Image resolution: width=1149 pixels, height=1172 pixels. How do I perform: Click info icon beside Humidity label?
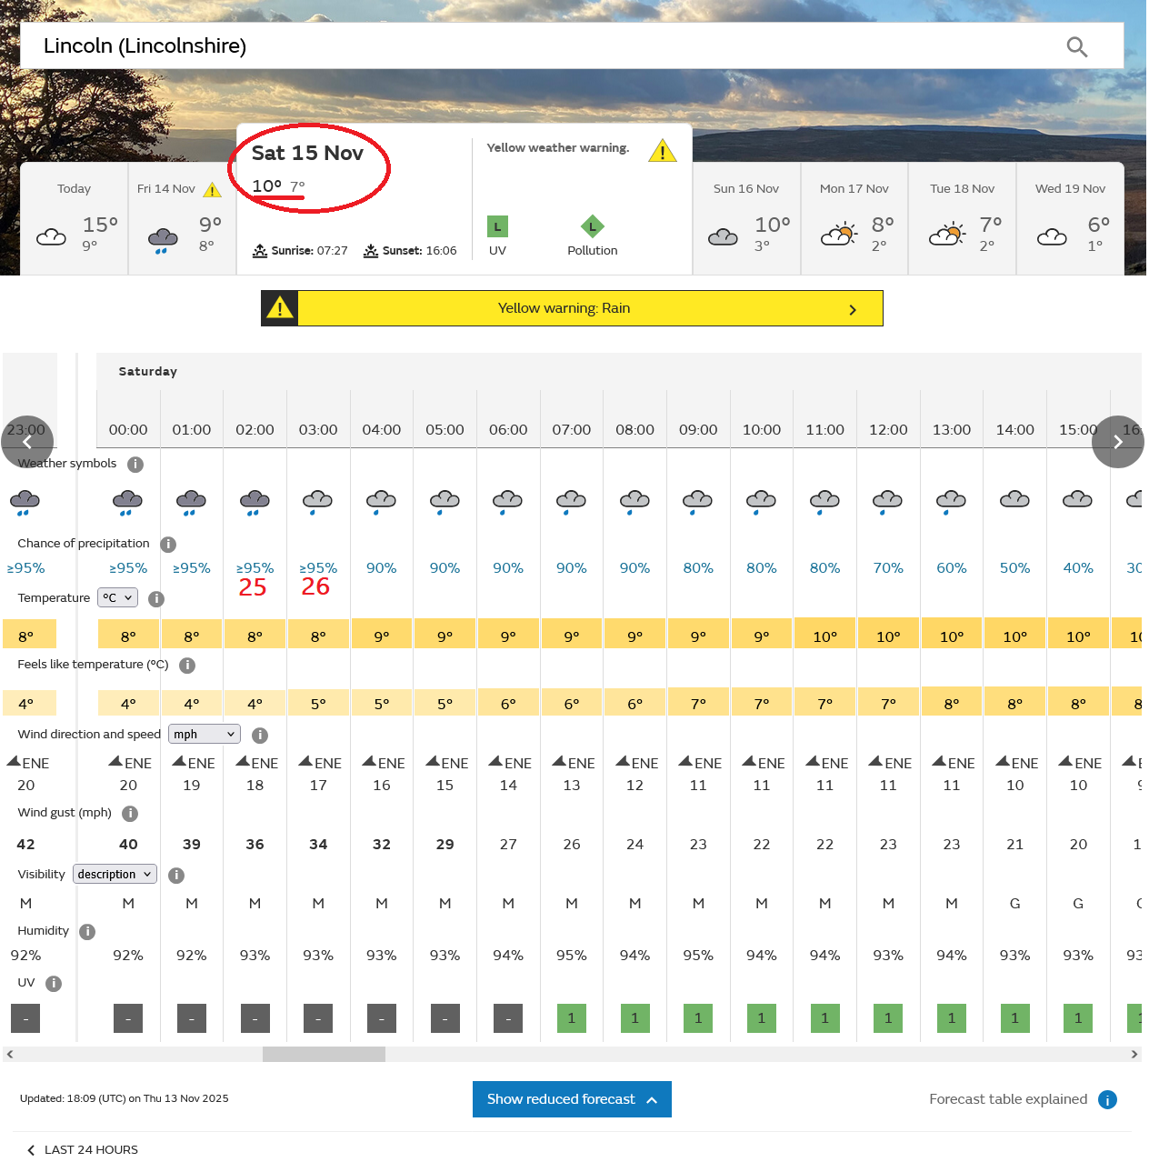point(87,932)
